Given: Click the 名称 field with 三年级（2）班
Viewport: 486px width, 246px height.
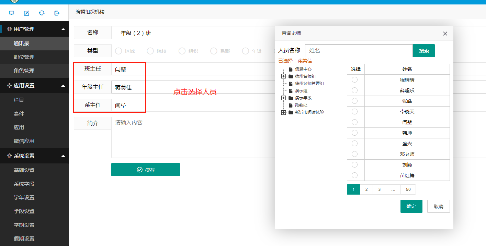Looking at the screenshot, I should [x=193, y=33].
